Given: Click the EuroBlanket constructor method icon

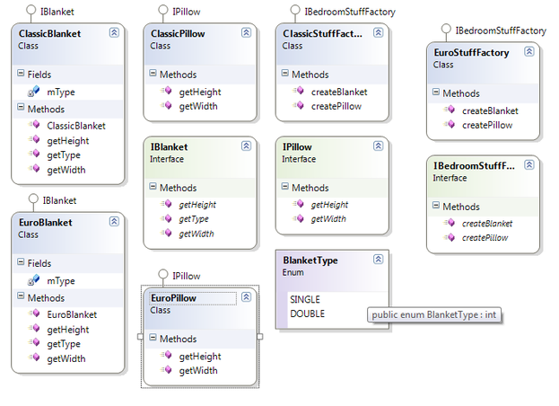Looking at the screenshot, I should click(33, 314).
